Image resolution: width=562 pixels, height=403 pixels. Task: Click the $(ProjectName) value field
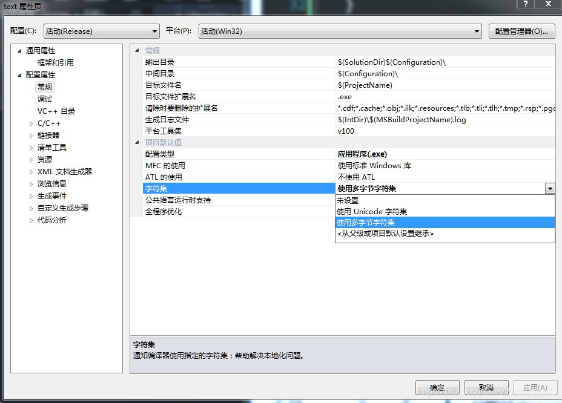tap(446, 85)
